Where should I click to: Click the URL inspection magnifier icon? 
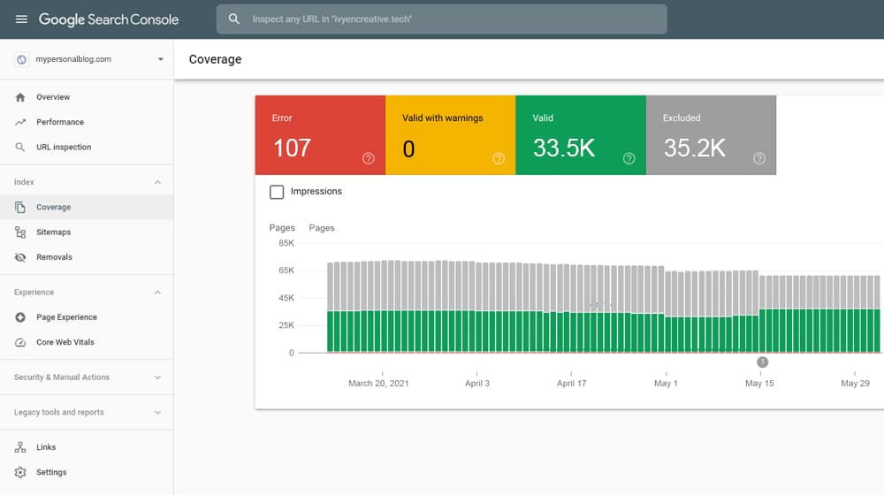click(x=20, y=147)
